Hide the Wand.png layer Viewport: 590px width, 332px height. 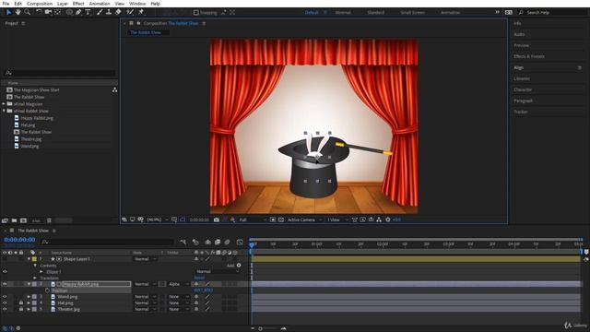(5, 297)
